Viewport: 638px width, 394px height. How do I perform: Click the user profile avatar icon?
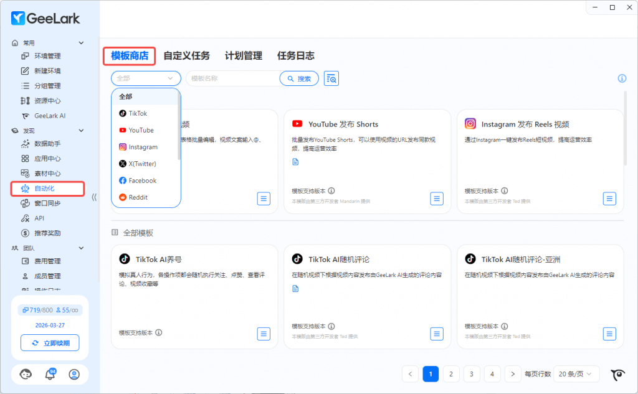(x=74, y=374)
